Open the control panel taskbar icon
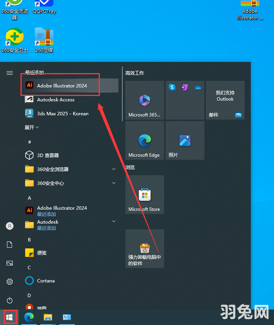Screen dimensions: 274x325 (x=67, y=317)
